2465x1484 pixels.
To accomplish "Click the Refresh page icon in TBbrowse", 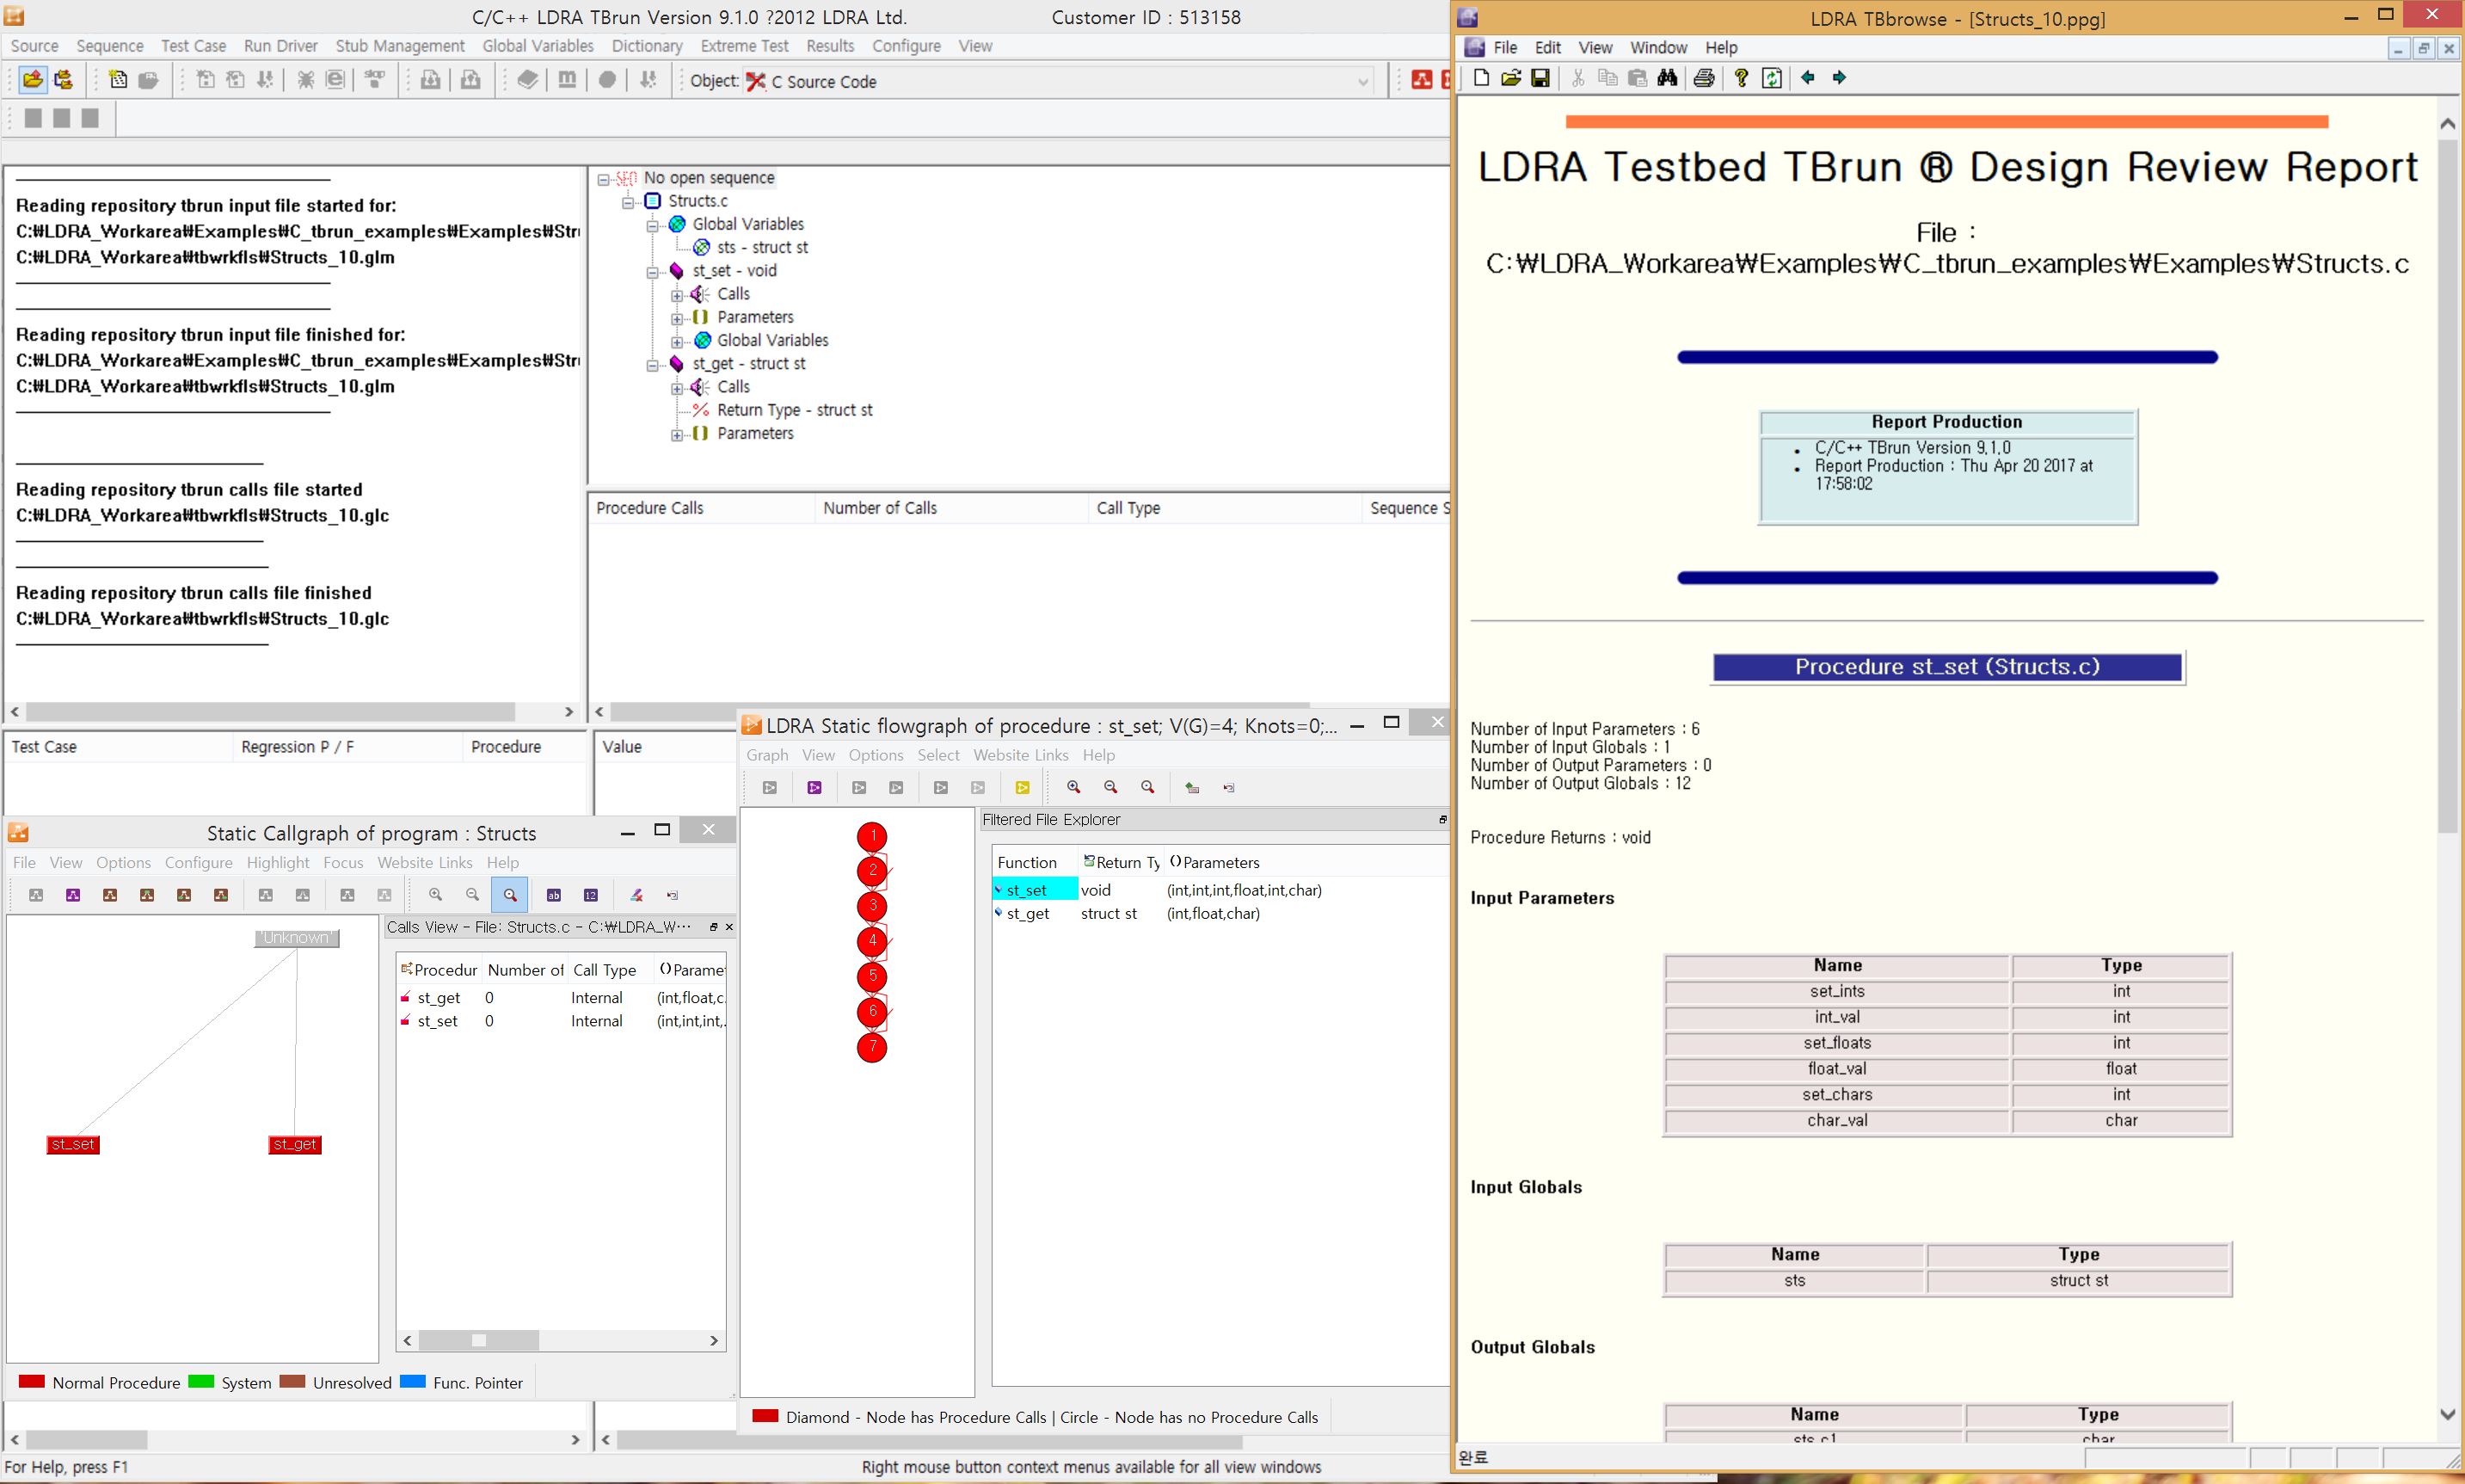I will (1771, 78).
